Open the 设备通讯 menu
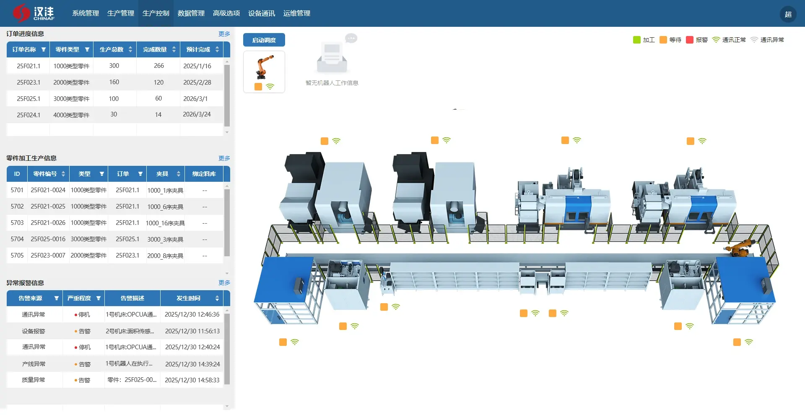805x415 pixels. click(x=261, y=13)
